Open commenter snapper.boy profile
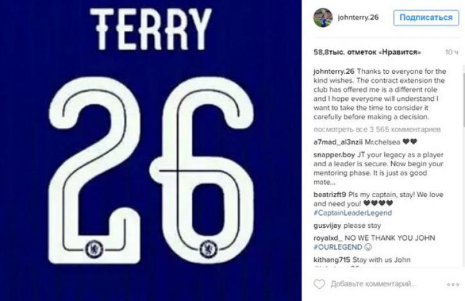Viewport: 465px width, 301px height. pos(334,155)
